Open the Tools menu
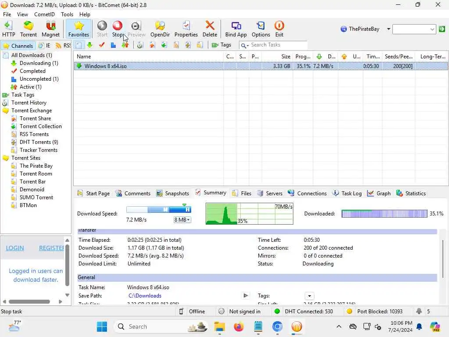449x337 pixels. [67, 14]
